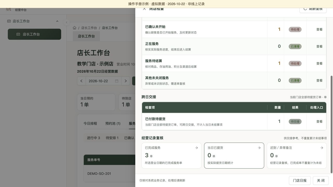Click 店长工作台 breadcrumb link
Viewport: 333px width, 187px height.
pyautogui.click(x=89, y=28)
